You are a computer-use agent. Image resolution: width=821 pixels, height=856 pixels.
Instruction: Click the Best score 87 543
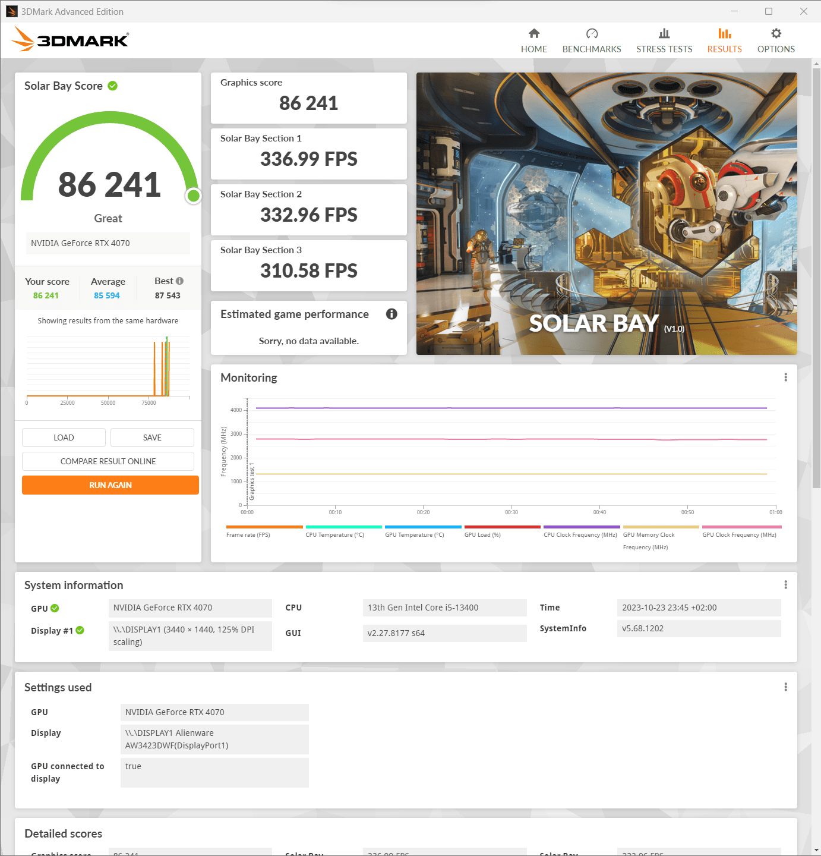coord(168,295)
